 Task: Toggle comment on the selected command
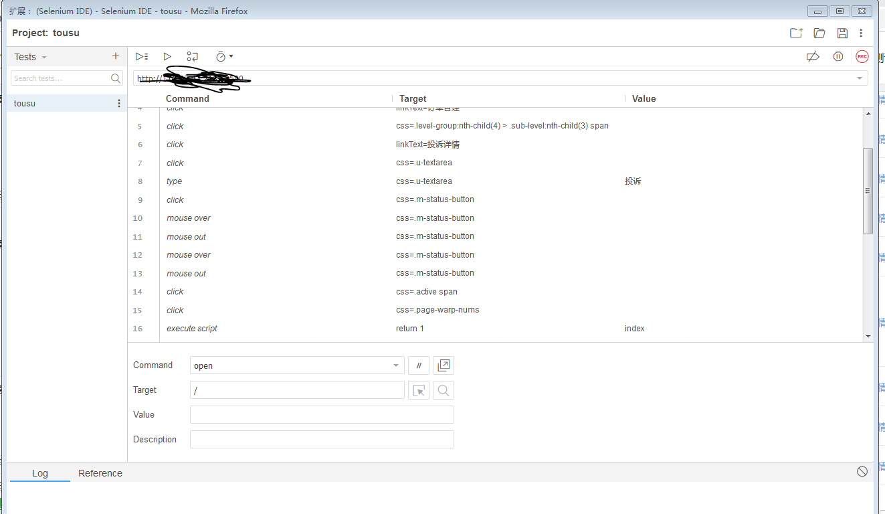[x=418, y=365]
